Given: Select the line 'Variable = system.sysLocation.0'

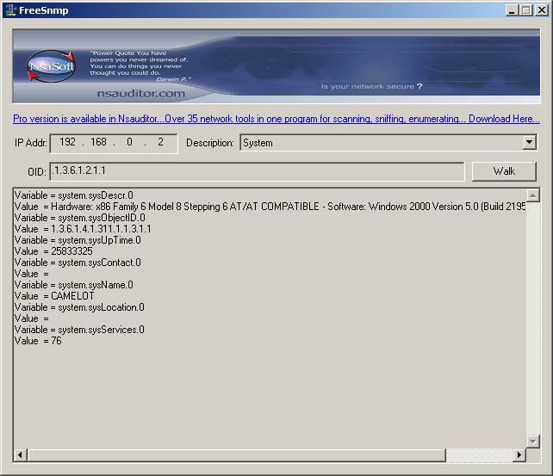Looking at the screenshot, I should click(x=79, y=307).
